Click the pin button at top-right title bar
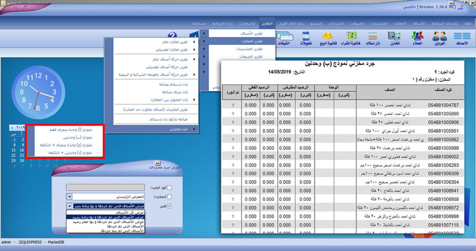The height and width of the screenshot is (251, 476). 451,3
